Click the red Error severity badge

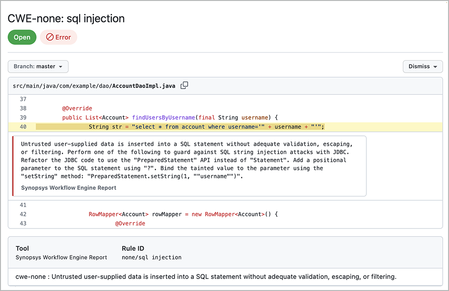[x=58, y=37]
